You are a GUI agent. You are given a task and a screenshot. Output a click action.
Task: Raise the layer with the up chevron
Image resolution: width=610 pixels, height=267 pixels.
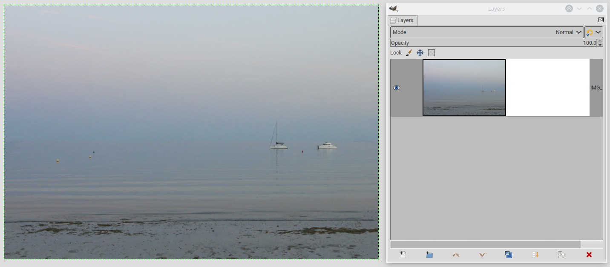(456, 255)
